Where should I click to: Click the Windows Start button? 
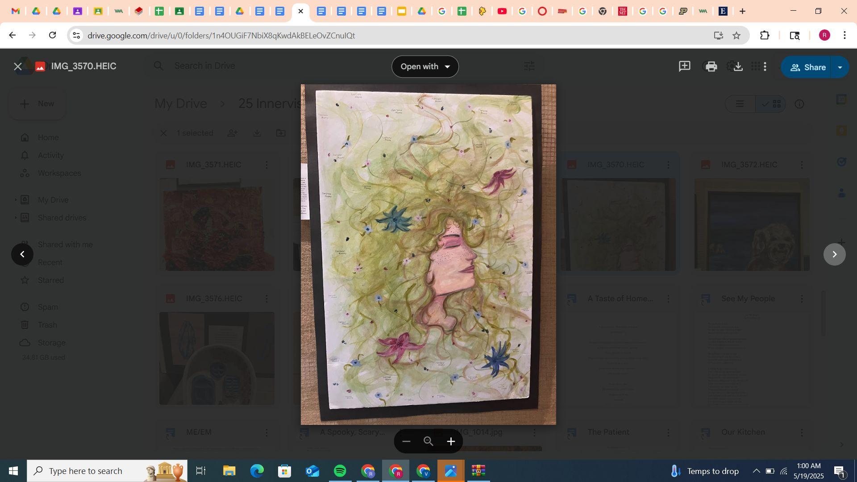pyautogui.click(x=13, y=471)
